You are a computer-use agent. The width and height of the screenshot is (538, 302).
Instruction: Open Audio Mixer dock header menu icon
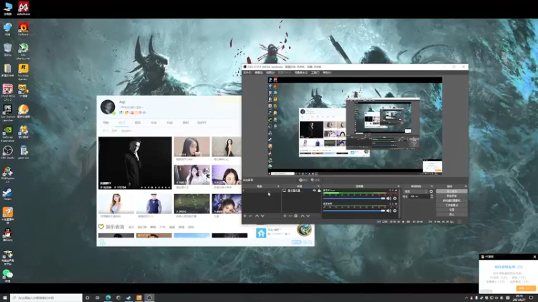(x=398, y=187)
